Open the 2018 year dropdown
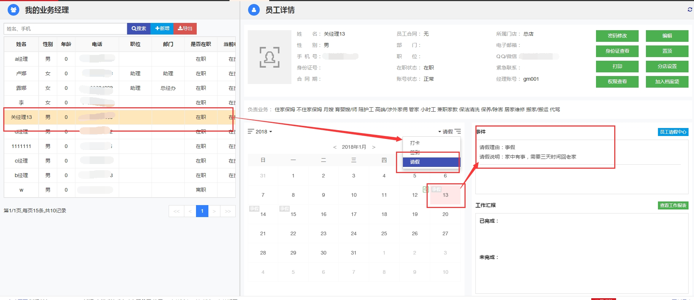This screenshot has width=694, height=300. point(264,132)
